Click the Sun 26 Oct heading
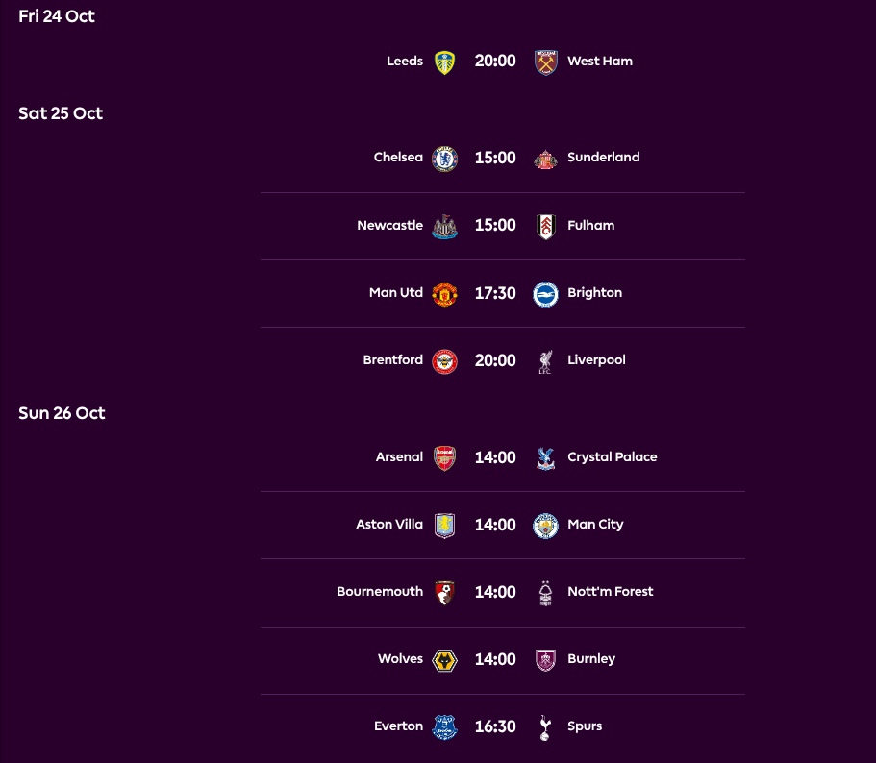876x763 pixels. [62, 413]
